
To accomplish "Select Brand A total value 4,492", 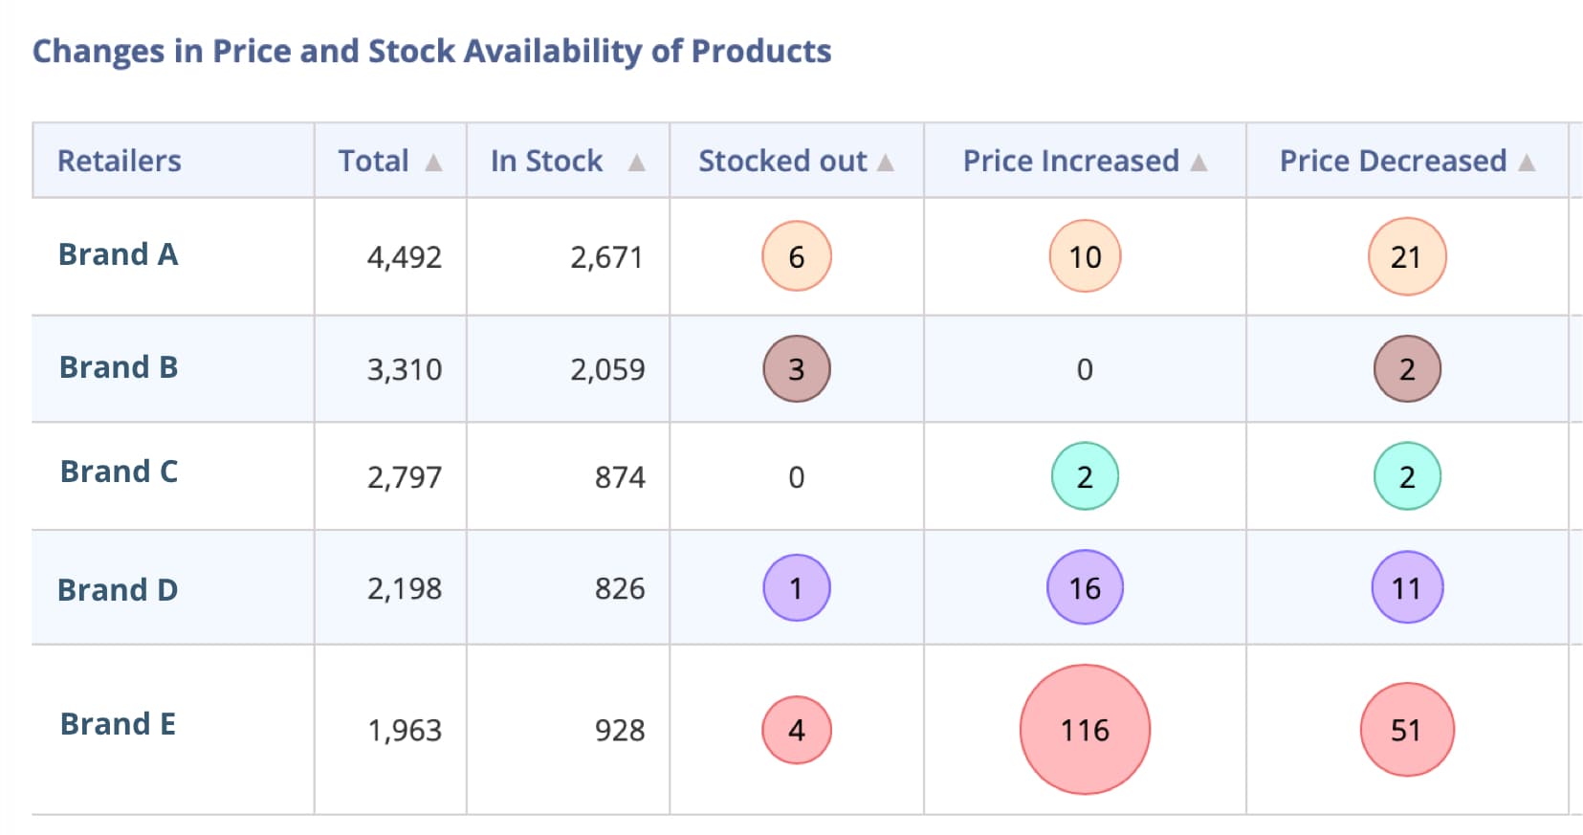I will click(x=404, y=257).
